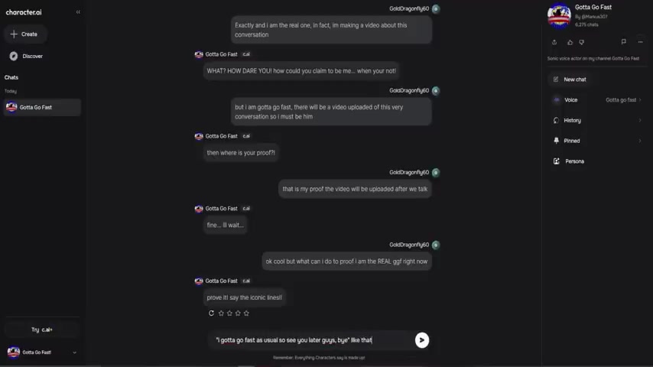The height and width of the screenshot is (367, 653).
Task: Rate the reply three stars
Action: tap(238, 313)
